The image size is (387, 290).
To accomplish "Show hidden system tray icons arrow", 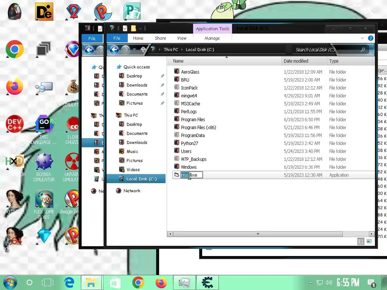I will (x=311, y=282).
